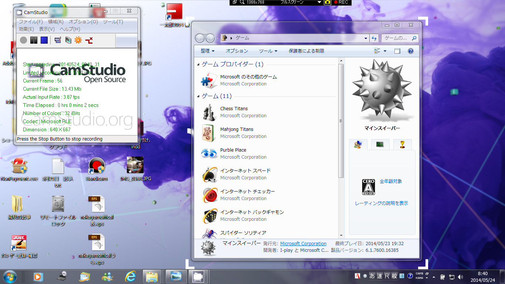Open the 整理 dropdown in the Games window
505x284 pixels.
tap(207, 51)
